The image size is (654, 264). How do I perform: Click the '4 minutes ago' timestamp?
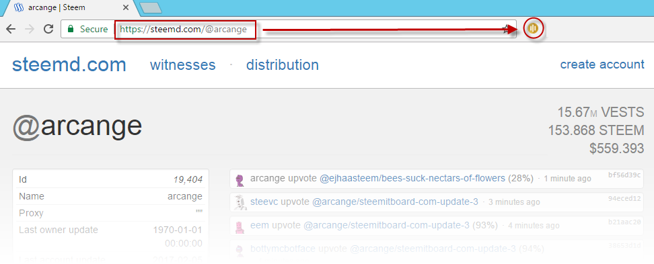pyautogui.click(x=534, y=226)
